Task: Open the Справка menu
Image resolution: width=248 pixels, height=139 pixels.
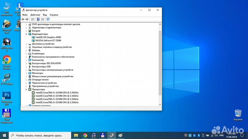Action: (54, 15)
